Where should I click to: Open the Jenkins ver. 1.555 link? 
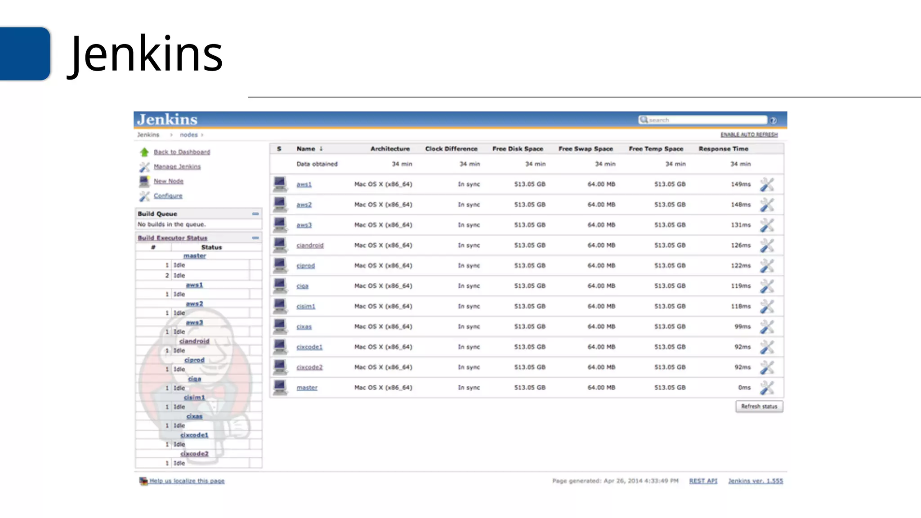coord(756,481)
